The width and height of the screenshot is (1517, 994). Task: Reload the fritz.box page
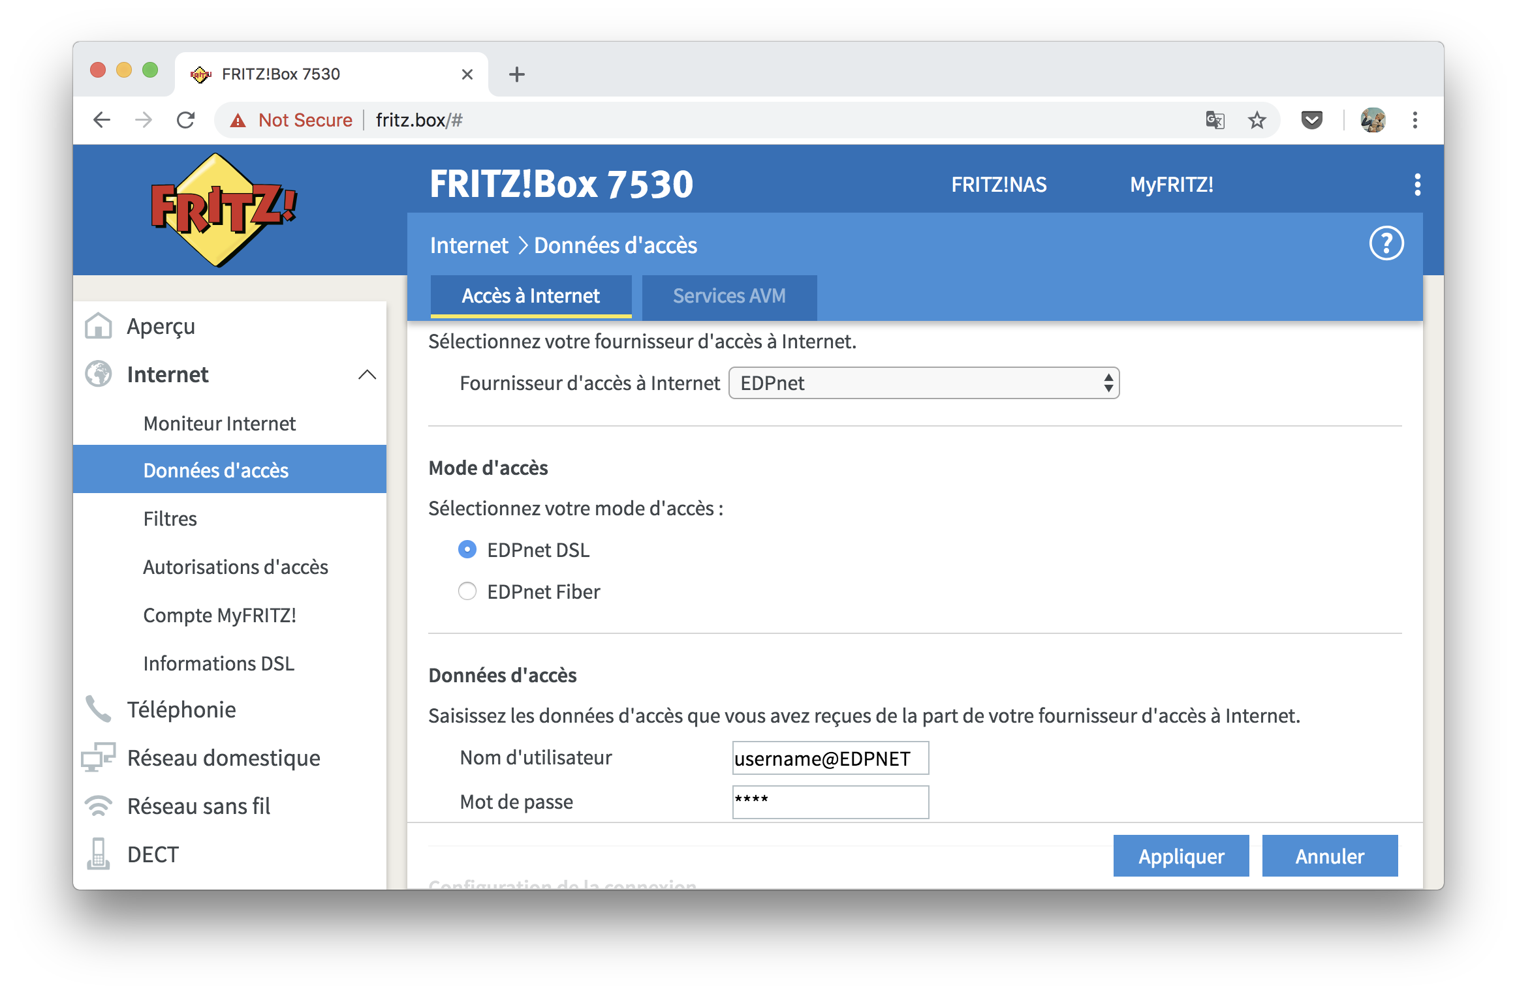pyautogui.click(x=186, y=120)
